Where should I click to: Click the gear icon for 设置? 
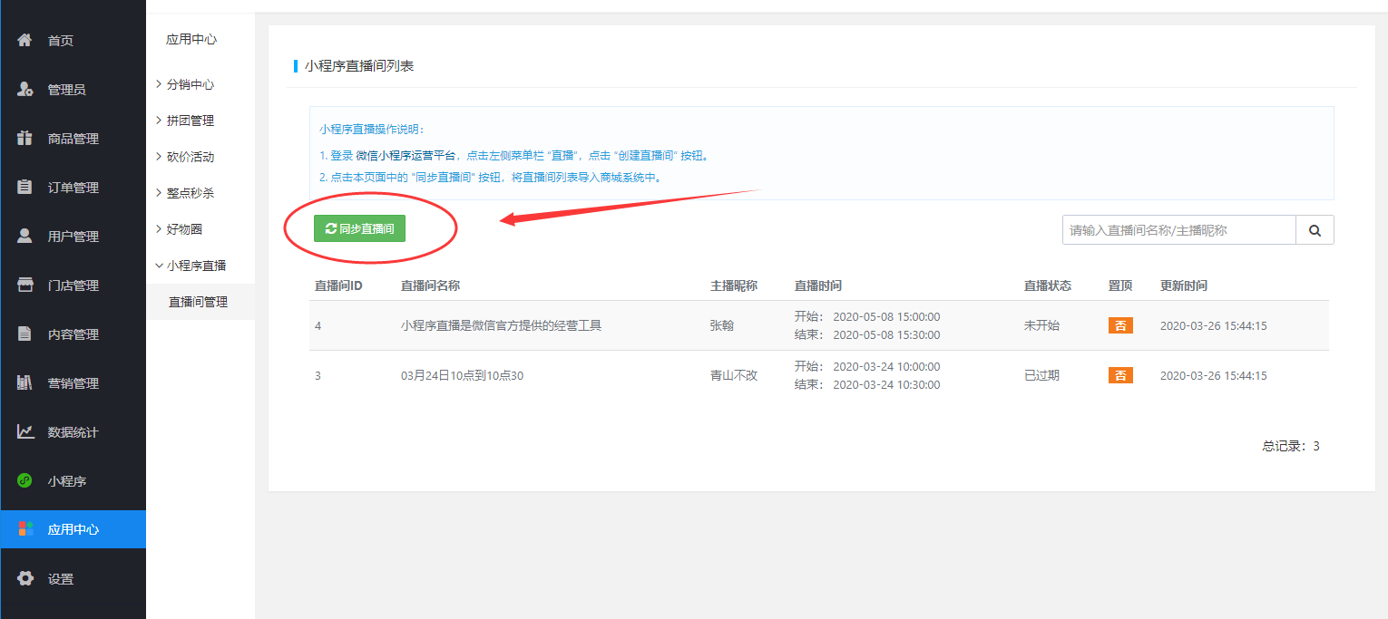tap(25, 578)
